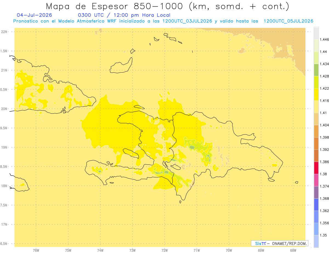Click the longitude label "72W"
The height and width of the screenshot is (254, 329).
coord(164,250)
